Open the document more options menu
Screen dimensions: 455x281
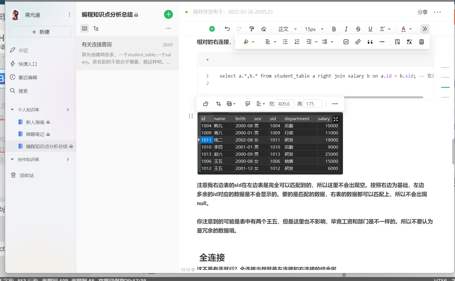tap(168, 28)
